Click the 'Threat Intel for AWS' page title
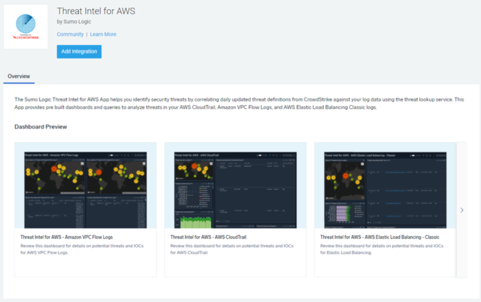This screenshot has width=481, height=302. (x=96, y=11)
